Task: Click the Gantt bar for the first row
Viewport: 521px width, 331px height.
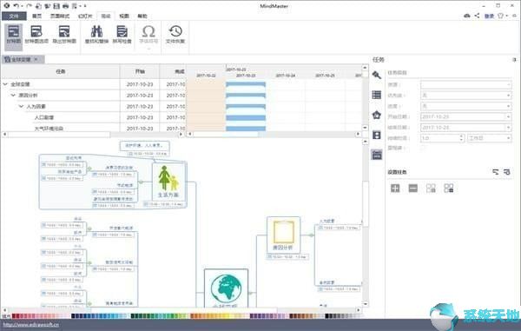Action: click(x=246, y=84)
